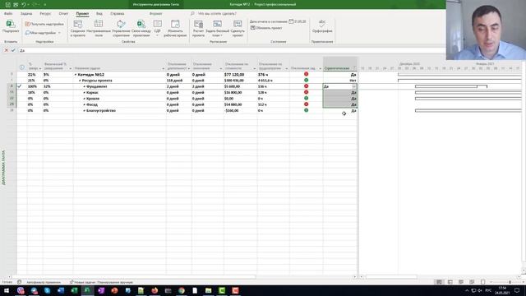This screenshot has width=526, height=296.
Task: Open Управление страницами ribbon button
Action: pos(121,28)
